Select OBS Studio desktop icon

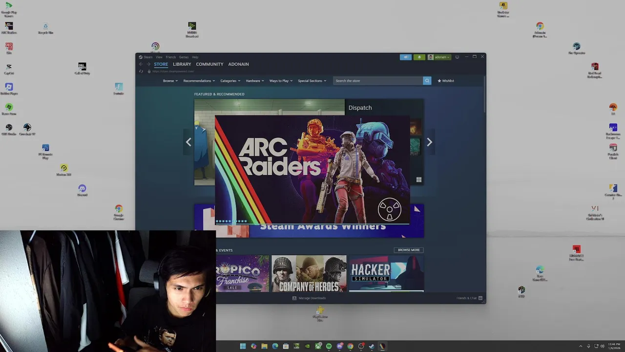(9, 130)
